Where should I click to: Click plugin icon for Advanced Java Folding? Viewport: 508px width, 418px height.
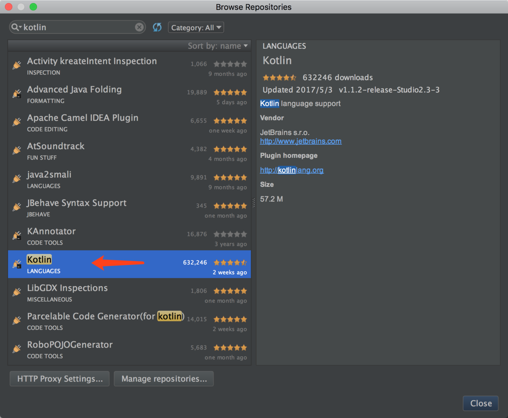point(17,93)
